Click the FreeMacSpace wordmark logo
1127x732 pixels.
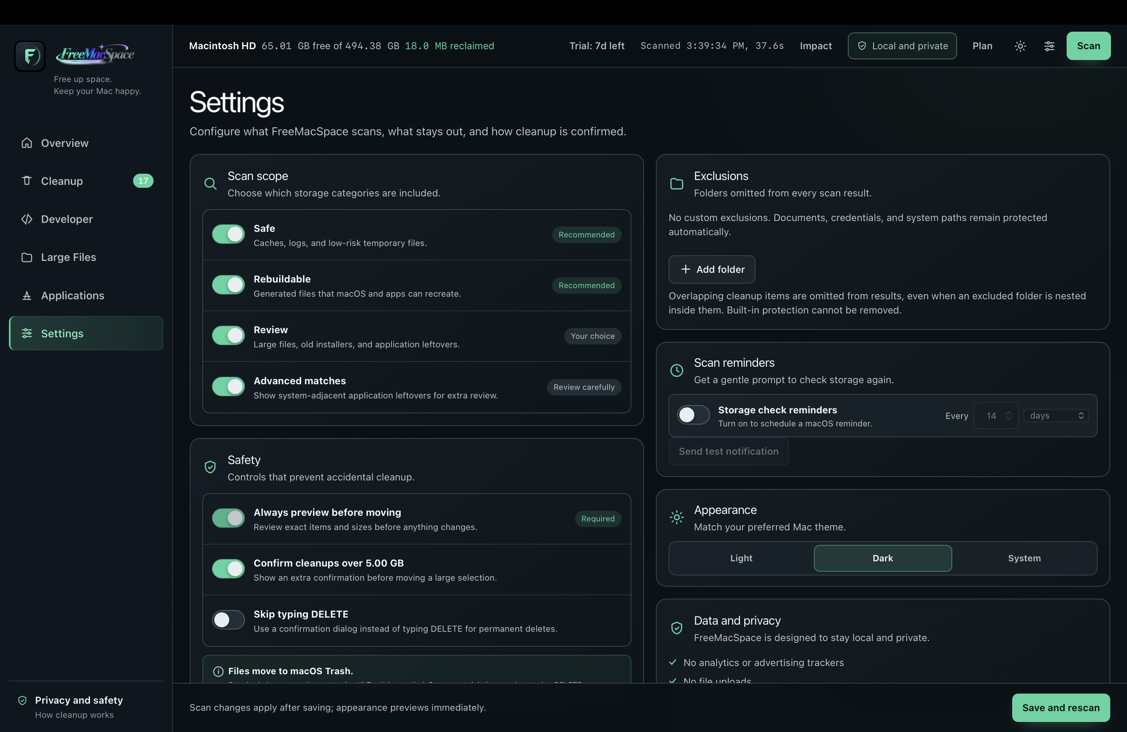point(95,54)
